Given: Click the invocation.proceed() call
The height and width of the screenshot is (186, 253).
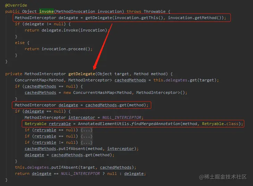Looking at the screenshot, I should tap(66, 49).
